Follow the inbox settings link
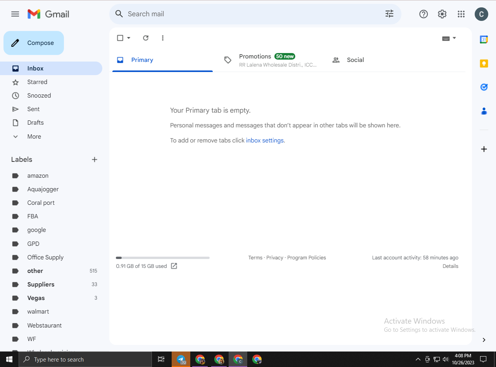This screenshot has height=367, width=496. tap(265, 140)
